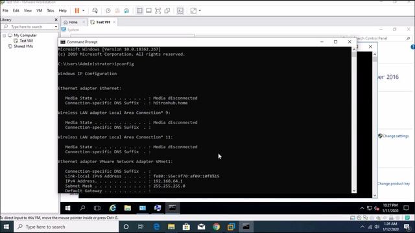Screen dimensions: 415x233
Task: Click the Command Prompt scrollbar down arrow
Action: [x=354, y=190]
